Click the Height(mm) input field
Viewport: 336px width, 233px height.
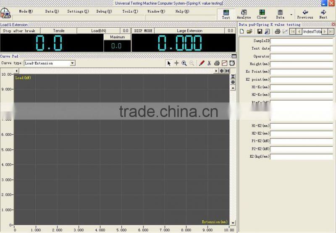tap(302, 64)
